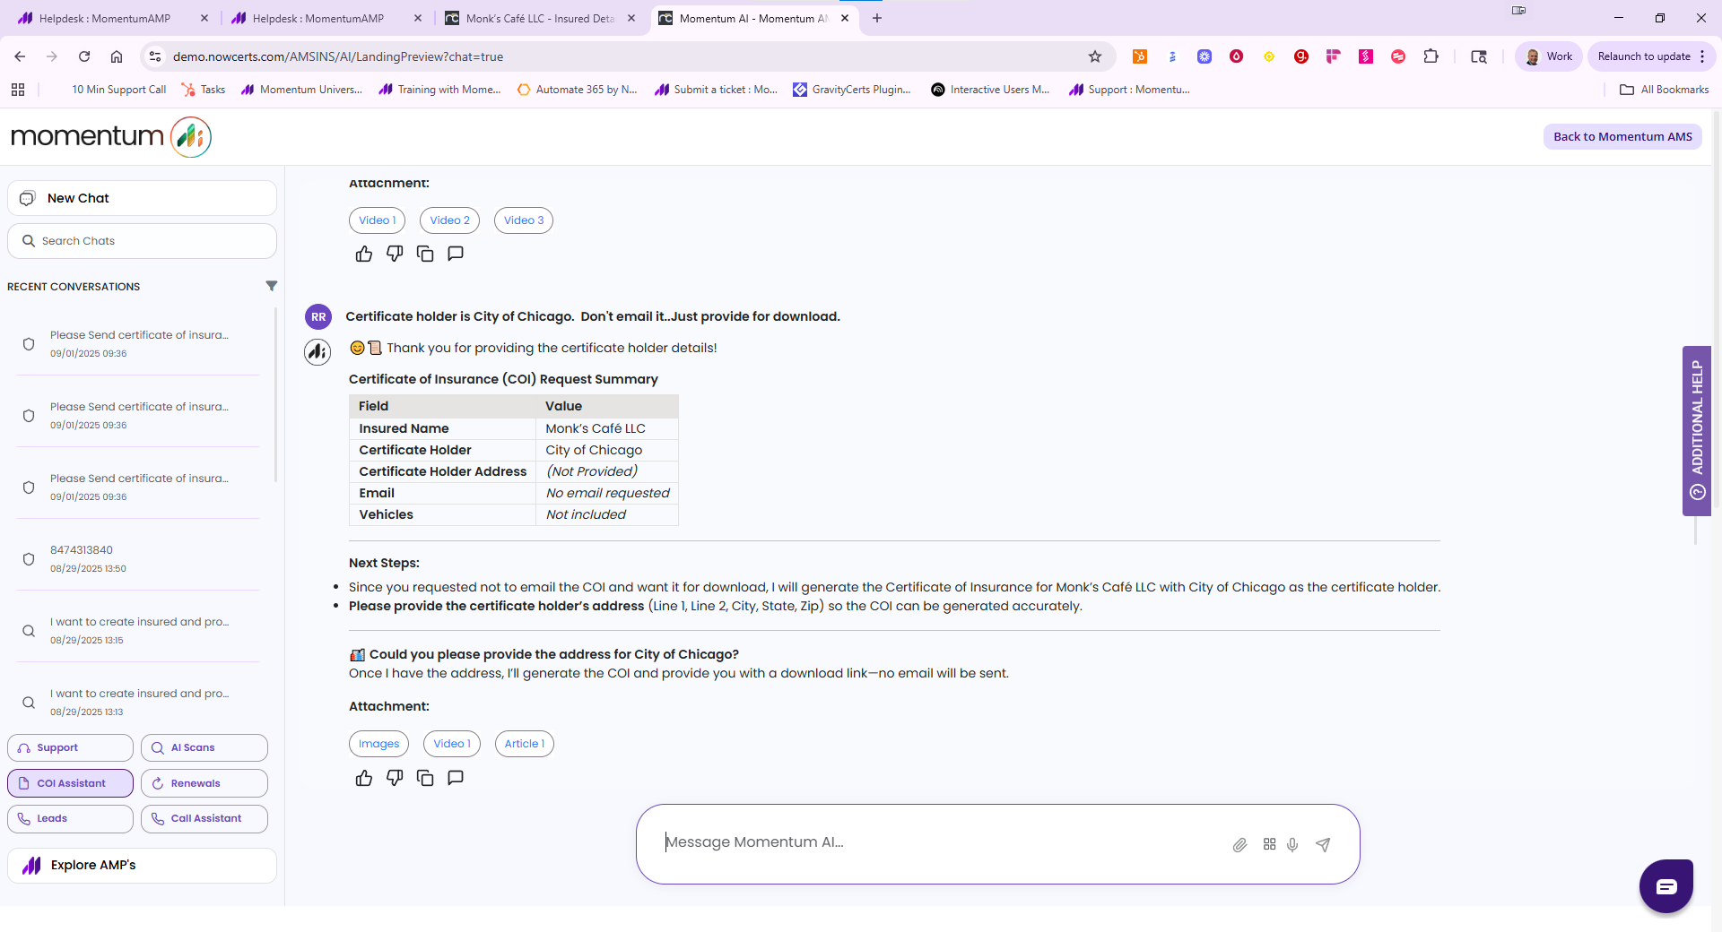
Task: Open Video 1 chip next to Images
Action: [452, 744]
